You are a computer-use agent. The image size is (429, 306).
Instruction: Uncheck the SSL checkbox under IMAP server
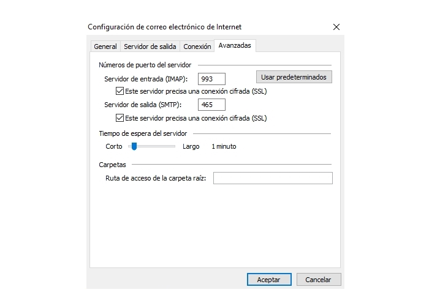pos(120,91)
